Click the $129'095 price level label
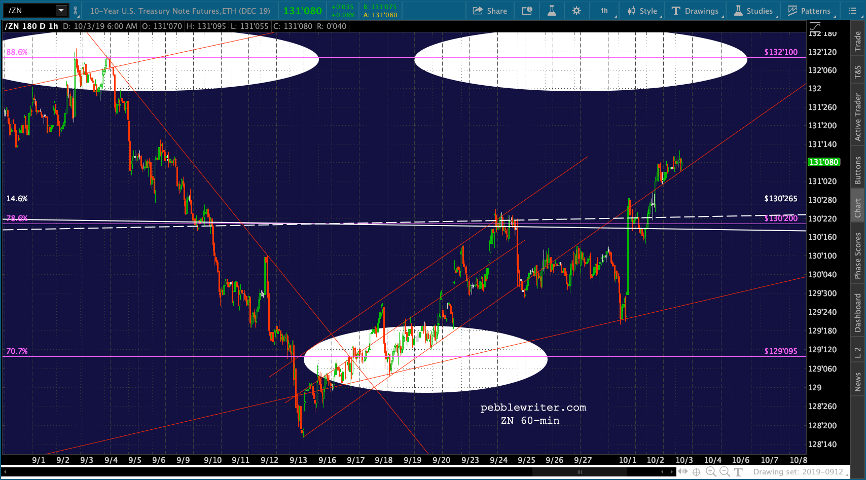The image size is (866, 480). 781,351
